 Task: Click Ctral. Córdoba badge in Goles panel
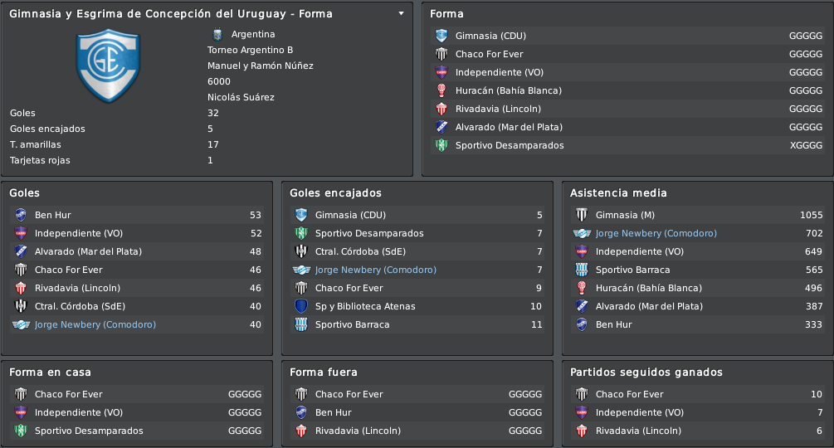pos(21,306)
